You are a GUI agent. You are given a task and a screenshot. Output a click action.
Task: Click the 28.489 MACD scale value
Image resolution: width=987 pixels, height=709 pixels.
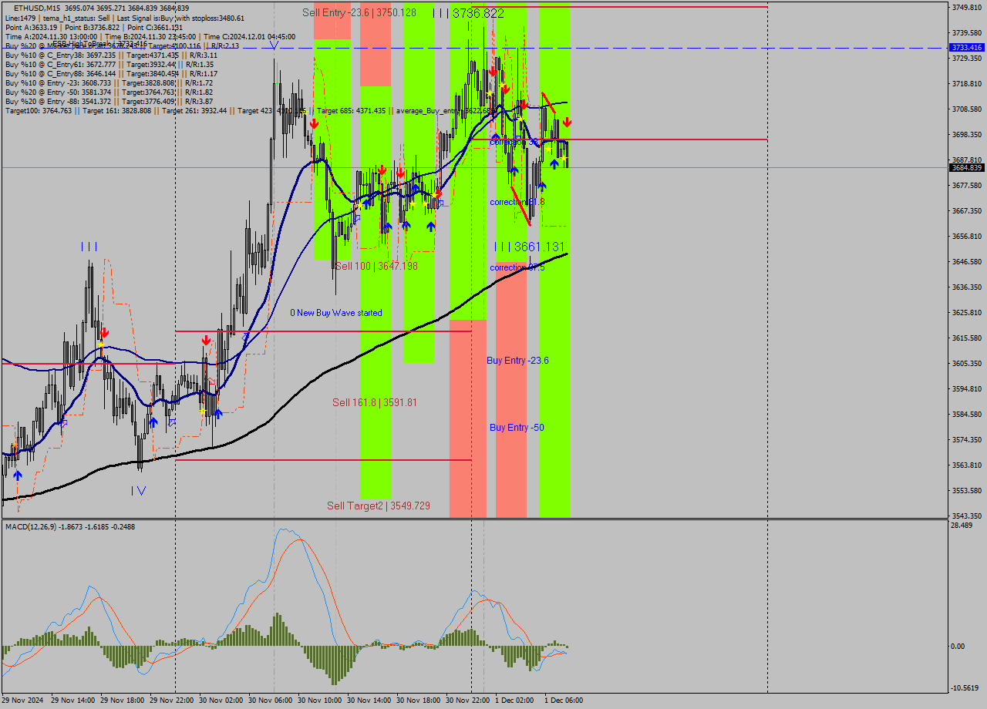point(962,526)
